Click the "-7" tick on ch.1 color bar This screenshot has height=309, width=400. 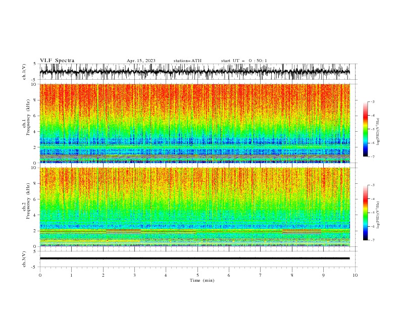click(373, 157)
